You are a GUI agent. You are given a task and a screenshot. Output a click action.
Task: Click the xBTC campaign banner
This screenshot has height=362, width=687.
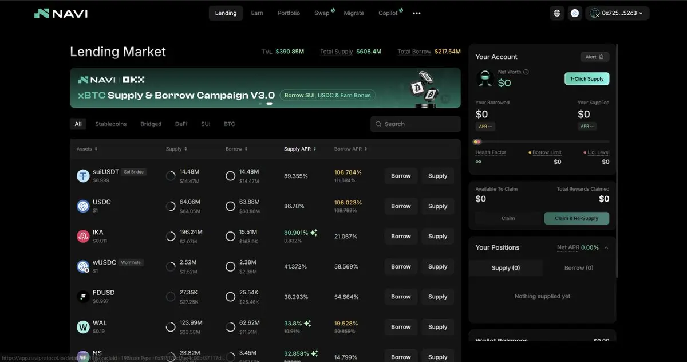pos(265,88)
